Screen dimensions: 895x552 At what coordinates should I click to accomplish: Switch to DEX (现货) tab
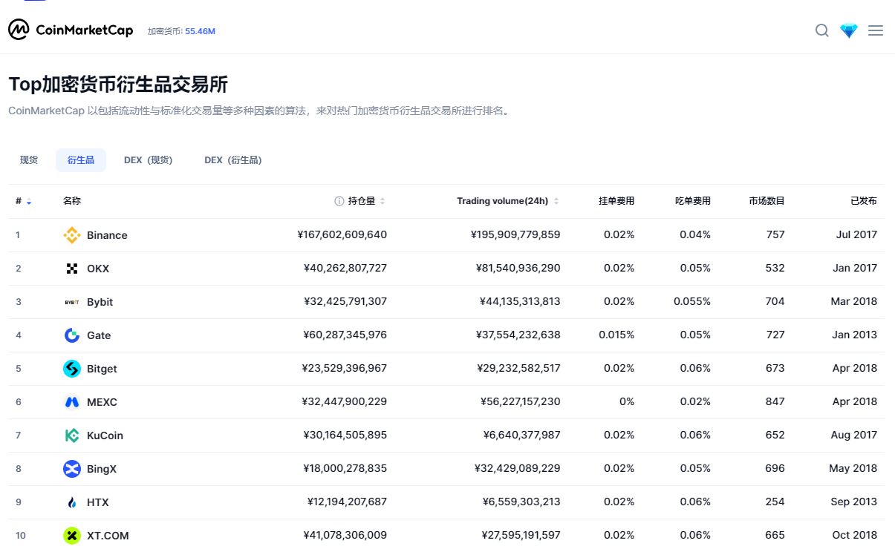pos(148,160)
